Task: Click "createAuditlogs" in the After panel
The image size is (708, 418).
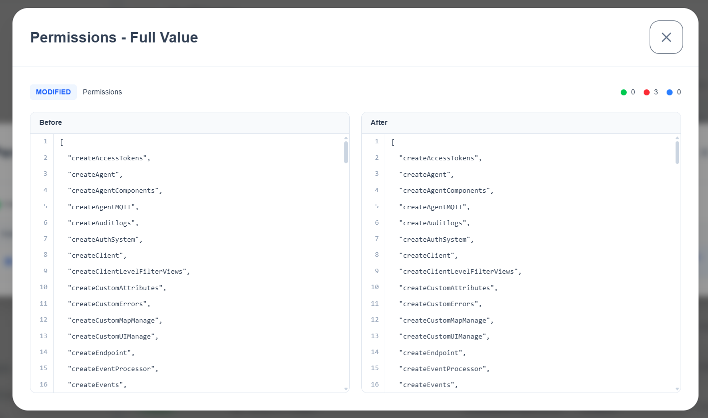Action: (x=434, y=223)
